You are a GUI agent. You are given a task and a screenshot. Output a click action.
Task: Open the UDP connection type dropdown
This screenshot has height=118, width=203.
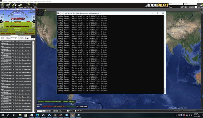(x=176, y=4)
